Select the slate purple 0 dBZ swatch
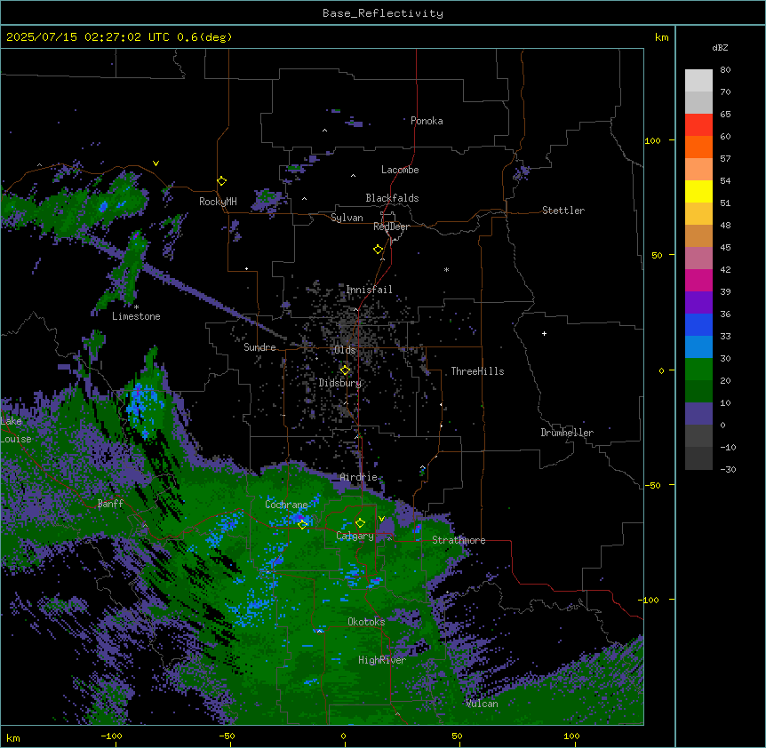The width and height of the screenshot is (766, 748). click(698, 414)
